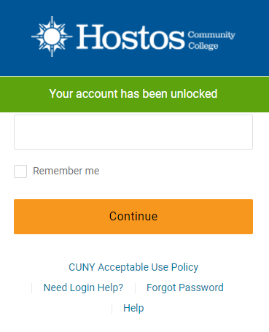This screenshot has height=332, width=269.
Task: Click the word Login in help link
Action: (82, 287)
